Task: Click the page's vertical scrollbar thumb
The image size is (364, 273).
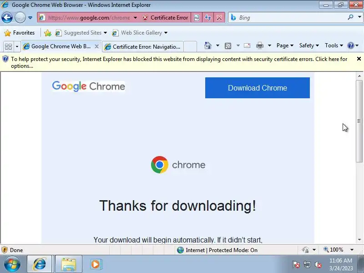Action: click(359, 121)
